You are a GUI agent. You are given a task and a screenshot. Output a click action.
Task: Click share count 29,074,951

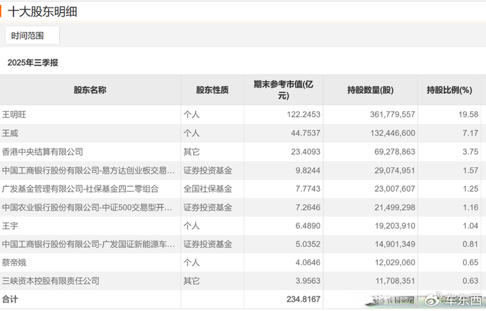coord(394,170)
